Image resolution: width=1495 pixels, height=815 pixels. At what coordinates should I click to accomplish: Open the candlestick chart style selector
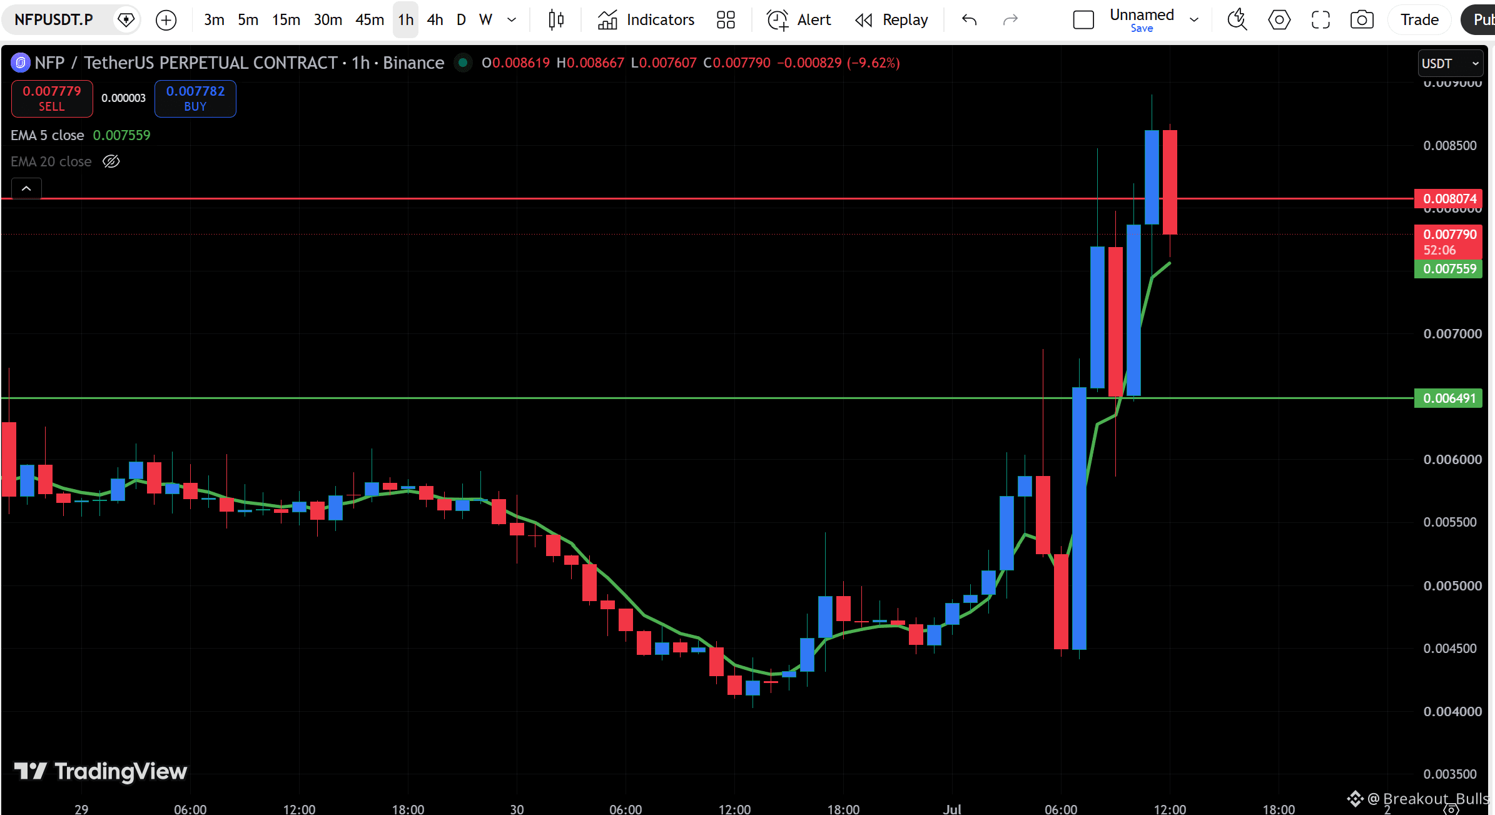pos(555,20)
